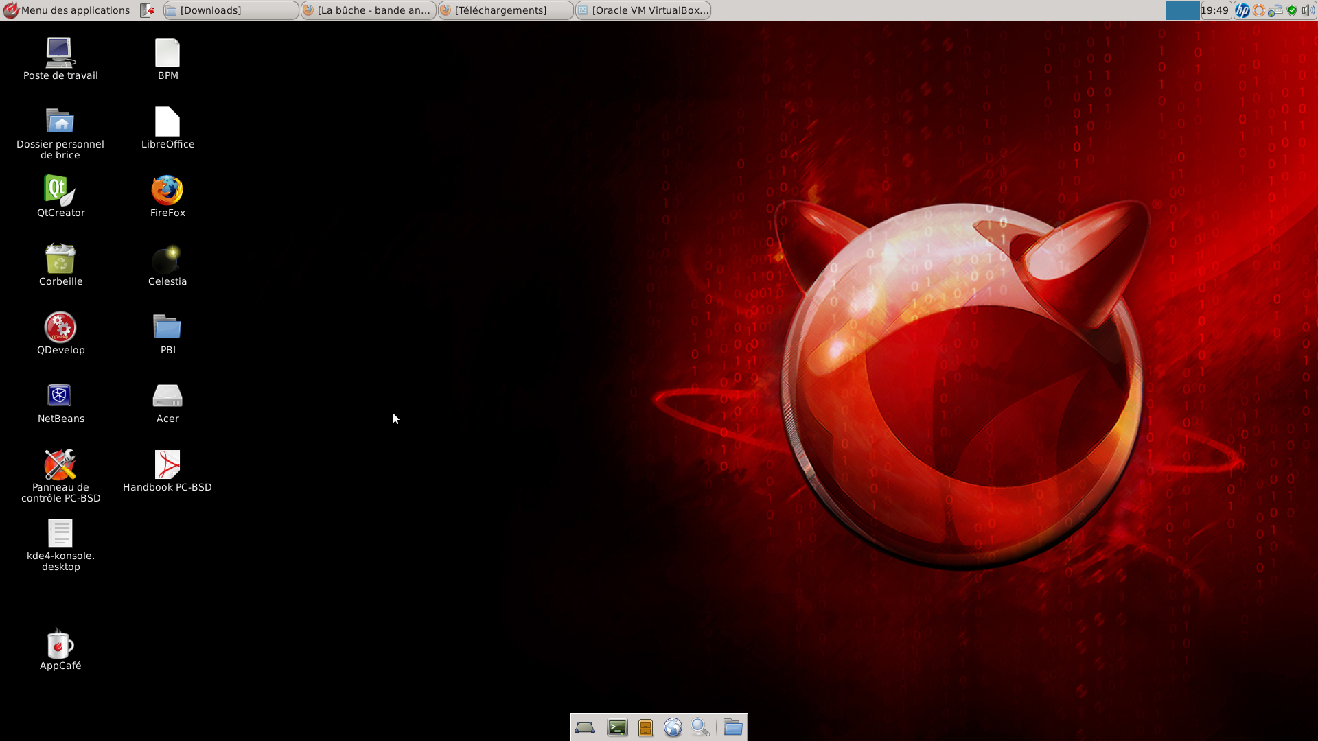Image resolution: width=1318 pixels, height=741 pixels.
Task: Click the 19:49 clock in panel
Action: (x=1214, y=10)
